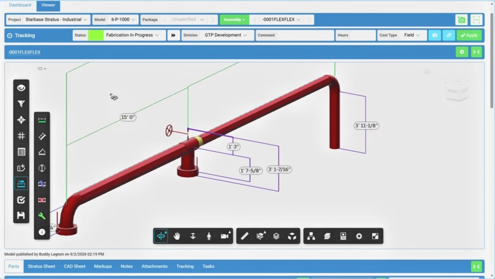Image resolution: width=495 pixels, height=279 pixels.
Task: Click the red delete dimension tool icon
Action: click(42, 200)
